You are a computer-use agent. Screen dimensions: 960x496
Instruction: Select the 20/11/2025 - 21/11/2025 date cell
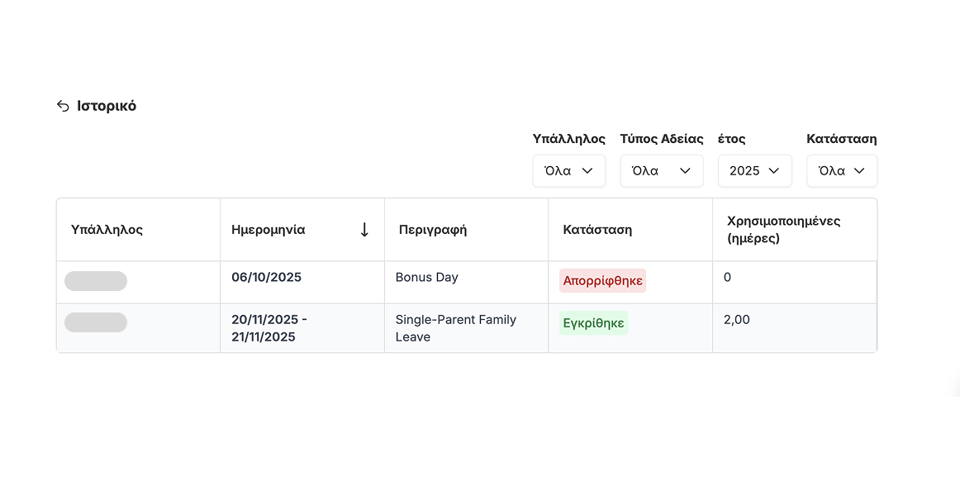[x=269, y=328]
